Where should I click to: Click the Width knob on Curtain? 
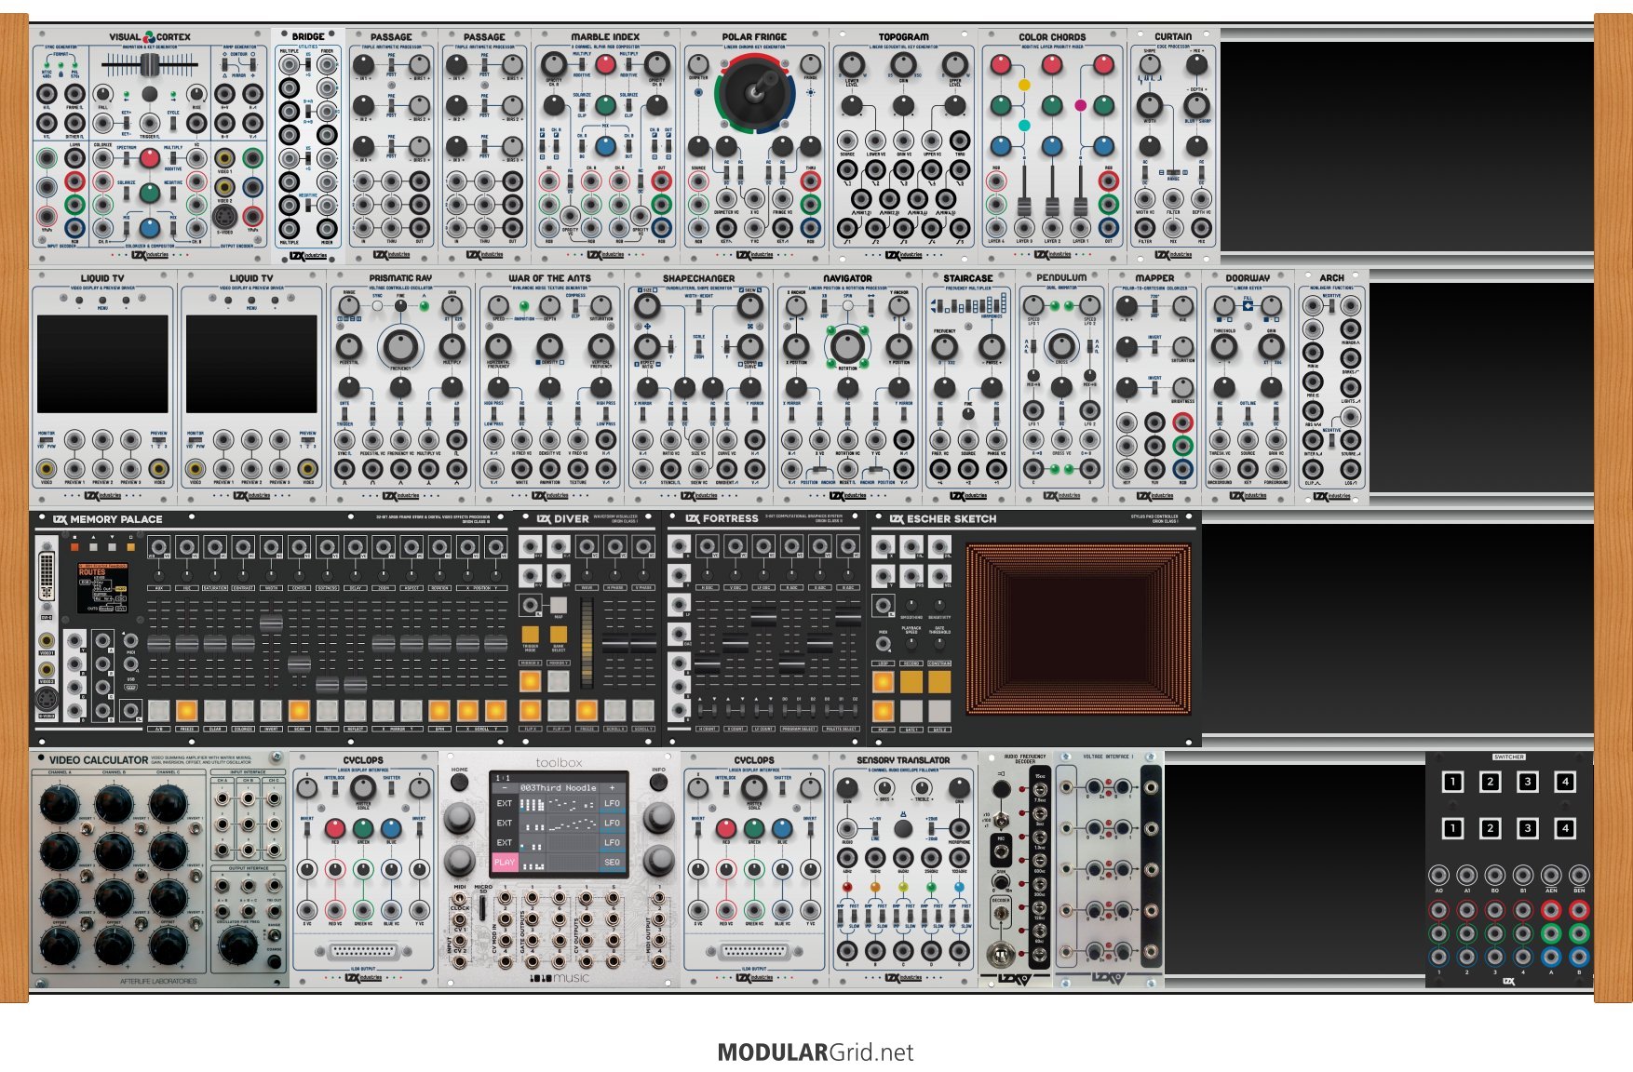pyautogui.click(x=1150, y=104)
